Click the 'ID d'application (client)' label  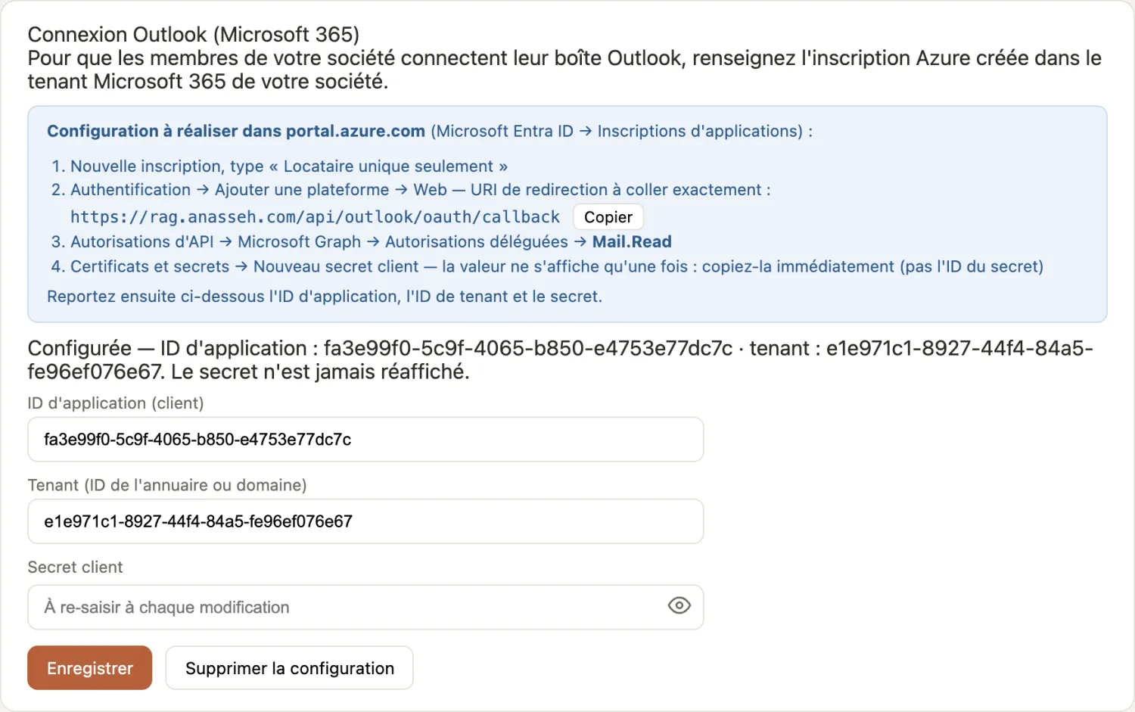(116, 403)
